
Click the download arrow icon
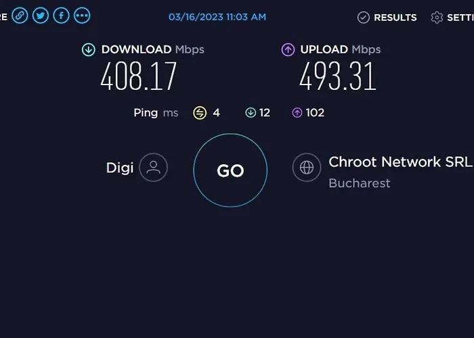(x=89, y=50)
